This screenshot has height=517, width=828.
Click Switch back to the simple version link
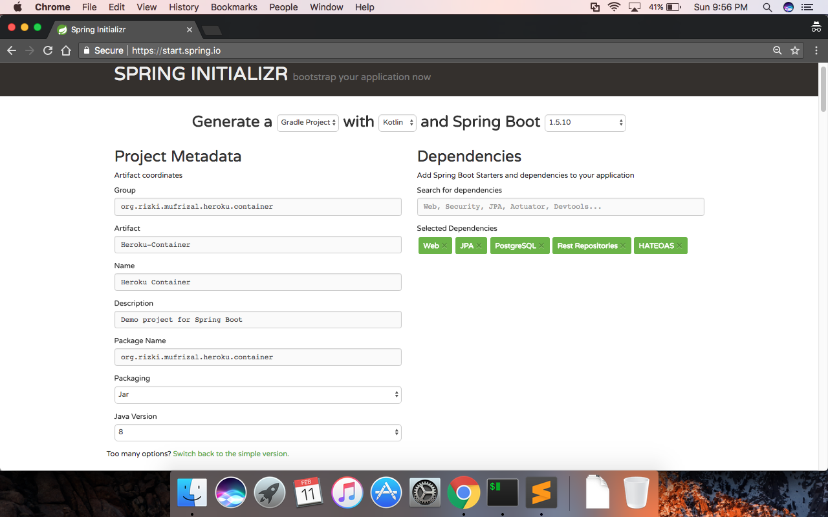pyautogui.click(x=231, y=454)
